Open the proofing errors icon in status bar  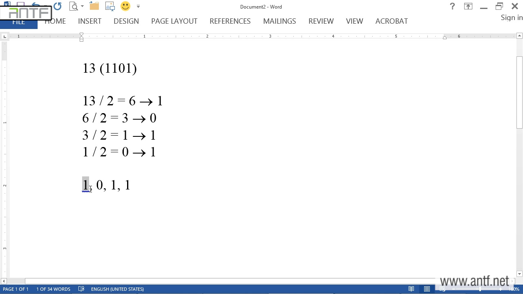(x=81, y=289)
